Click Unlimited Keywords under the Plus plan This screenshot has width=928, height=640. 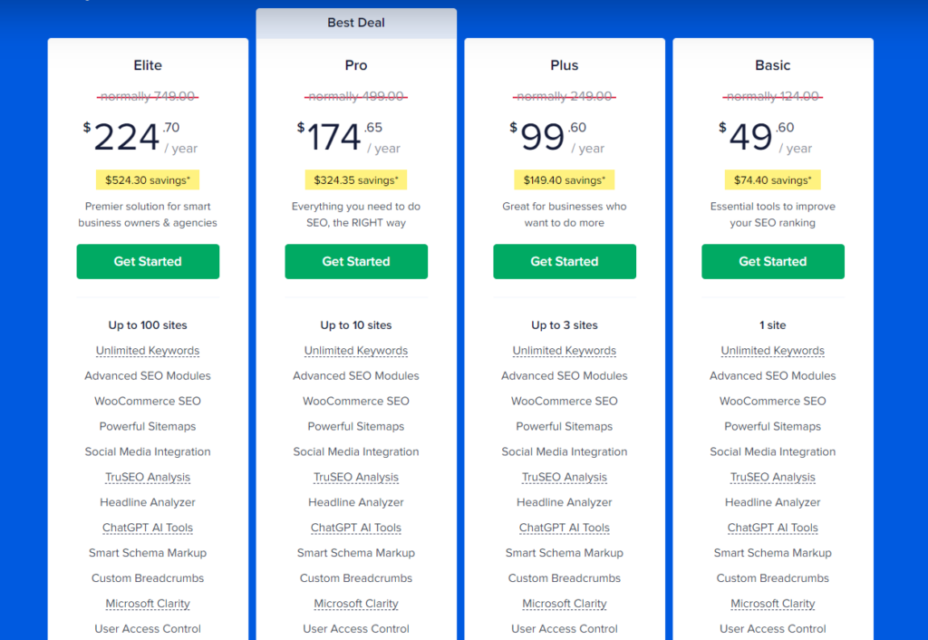[x=564, y=350]
